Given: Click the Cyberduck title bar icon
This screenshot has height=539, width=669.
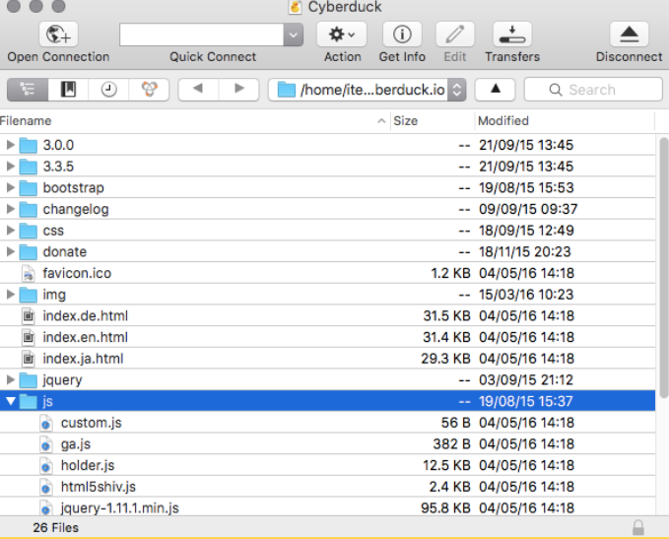Looking at the screenshot, I should [295, 7].
